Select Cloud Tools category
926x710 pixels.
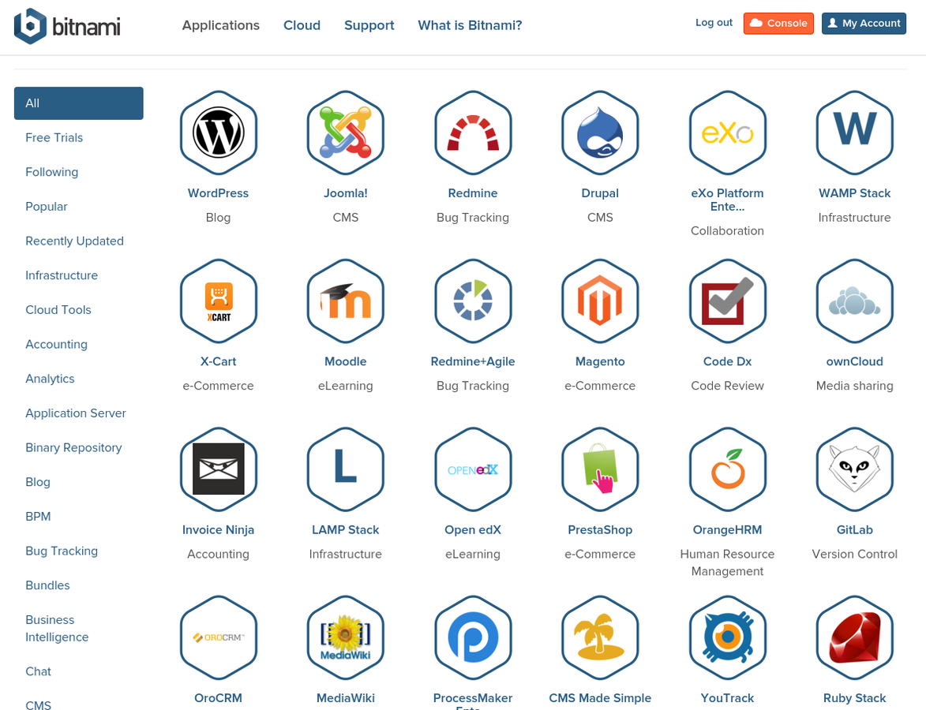point(58,310)
